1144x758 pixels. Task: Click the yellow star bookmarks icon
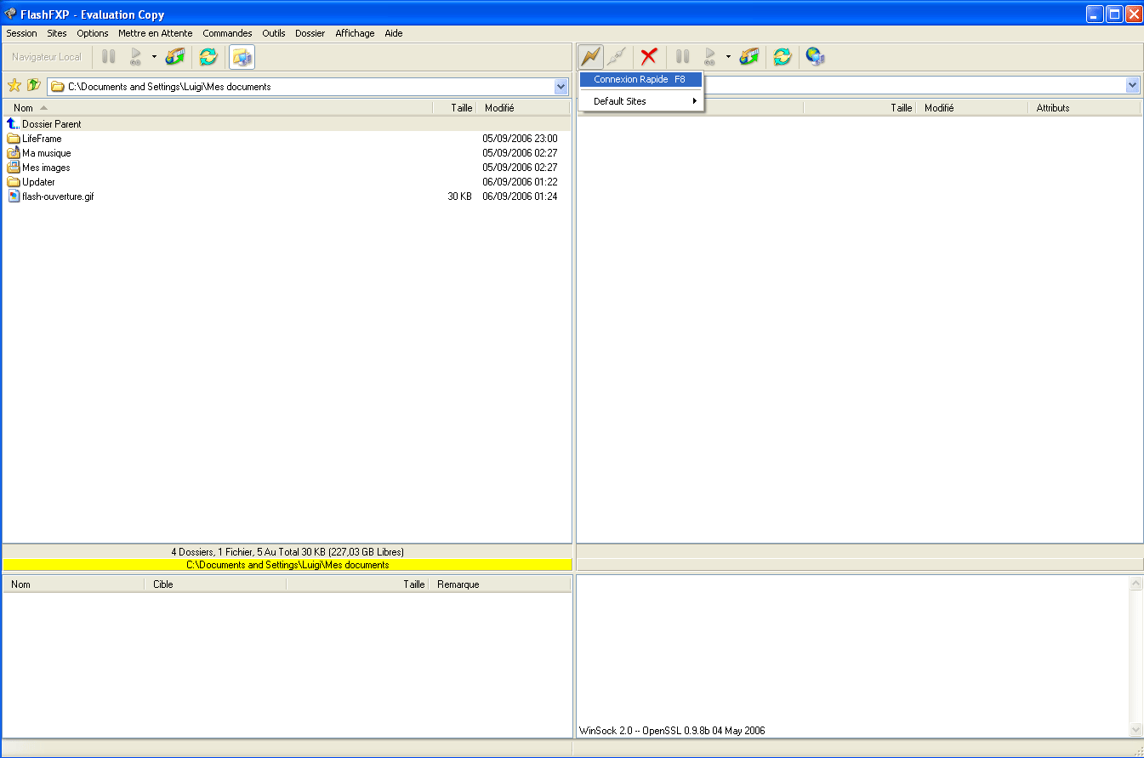(14, 86)
